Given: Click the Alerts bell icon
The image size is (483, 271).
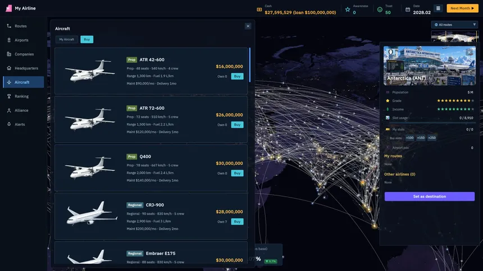Looking at the screenshot, I should coord(9,124).
